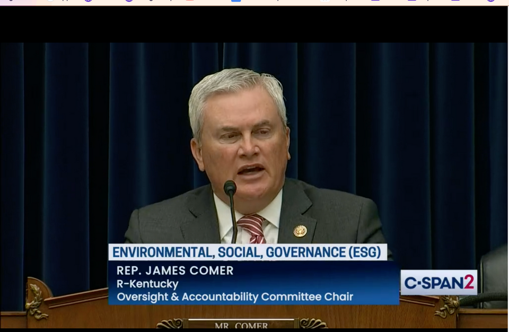Click the scroll ornament left of the nameplate

tap(170, 324)
